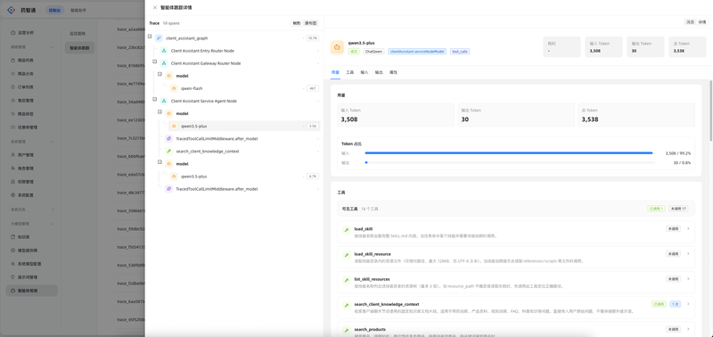Click the 输入 token ratio progress bar
Image resolution: width=713 pixels, height=337 pixels.
pyautogui.click(x=510, y=153)
